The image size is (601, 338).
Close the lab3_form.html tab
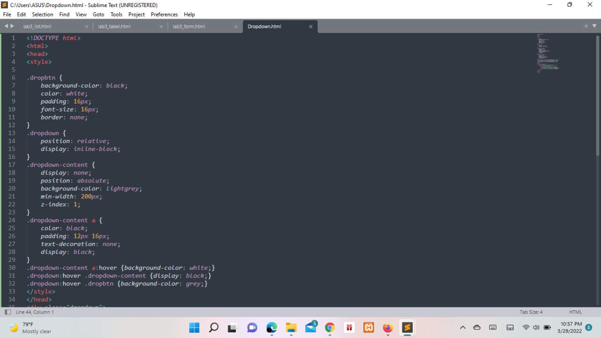coord(236,27)
